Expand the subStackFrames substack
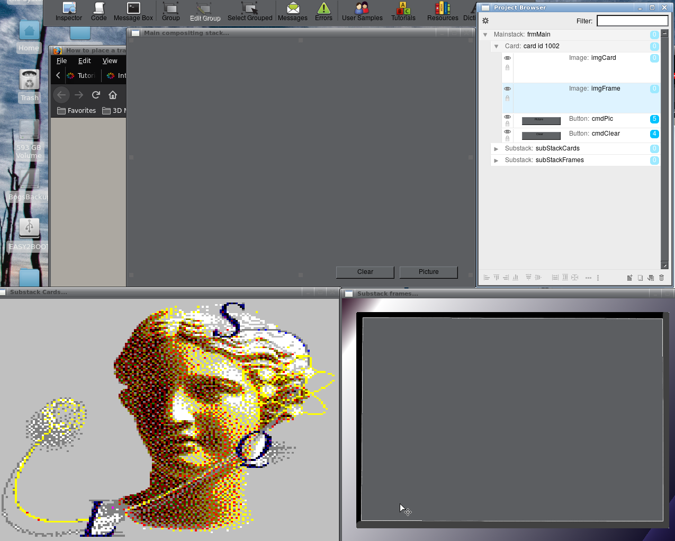Image resolution: width=675 pixels, height=541 pixels. [x=496, y=161]
